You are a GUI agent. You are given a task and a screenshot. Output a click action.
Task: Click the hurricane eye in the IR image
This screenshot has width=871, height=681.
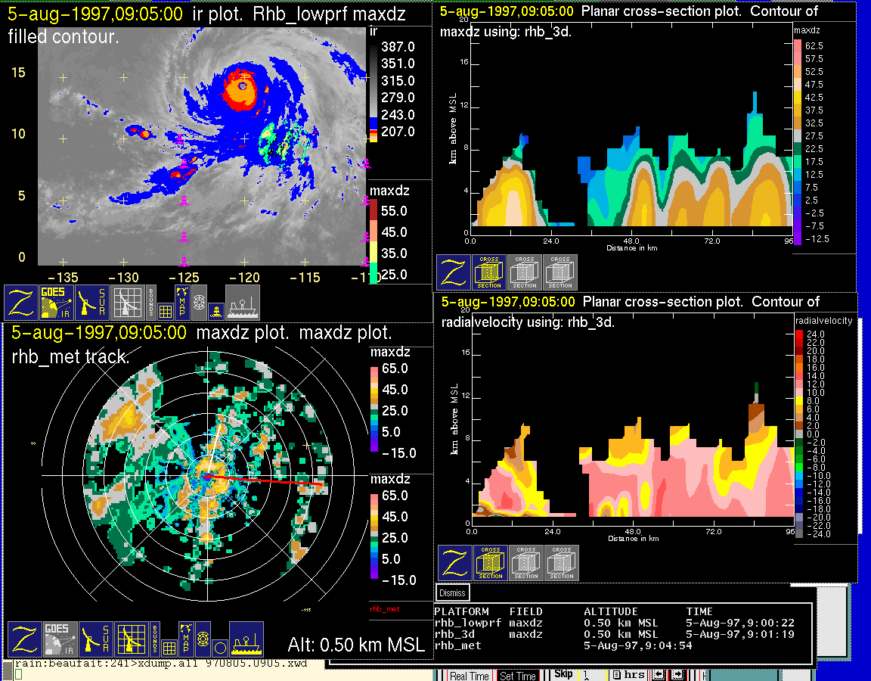click(x=243, y=86)
